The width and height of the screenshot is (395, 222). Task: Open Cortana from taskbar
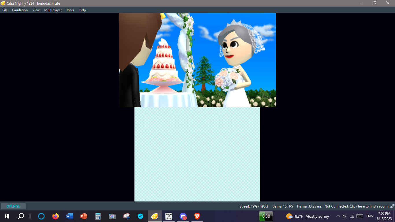tap(41, 216)
